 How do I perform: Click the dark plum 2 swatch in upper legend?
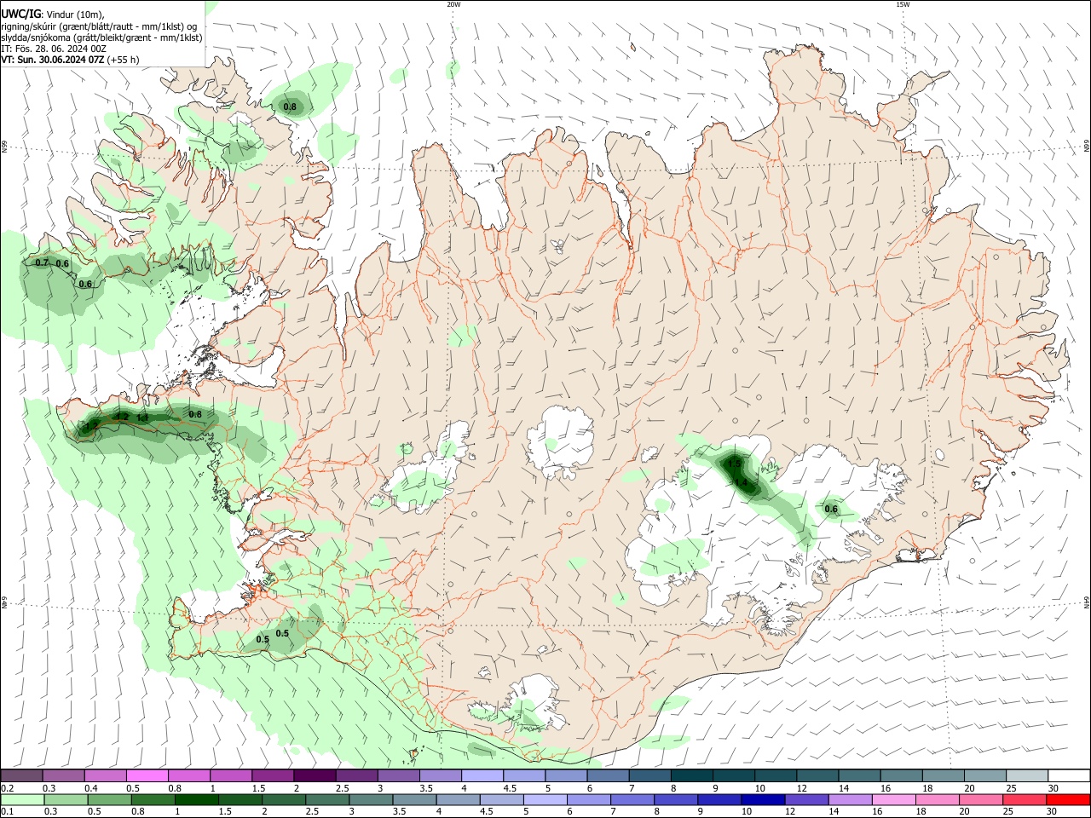click(x=315, y=775)
